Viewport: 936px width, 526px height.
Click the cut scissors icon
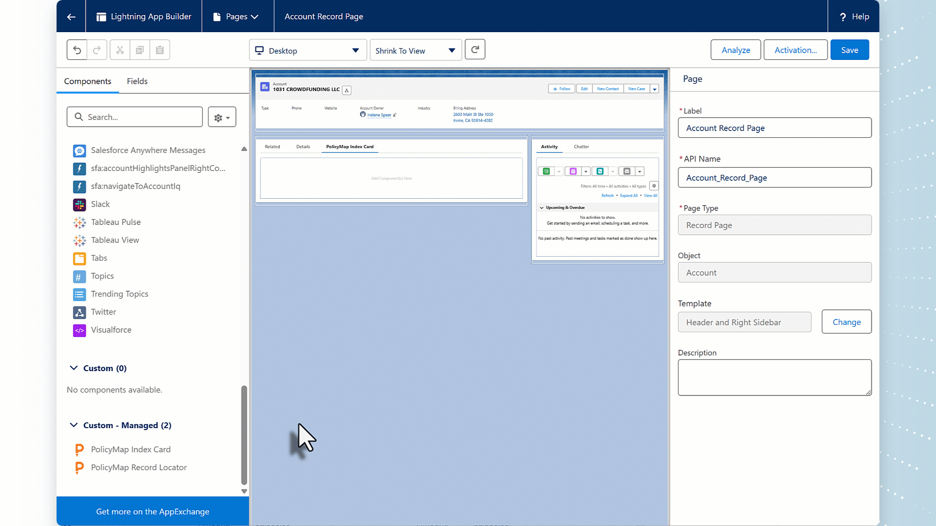click(120, 50)
